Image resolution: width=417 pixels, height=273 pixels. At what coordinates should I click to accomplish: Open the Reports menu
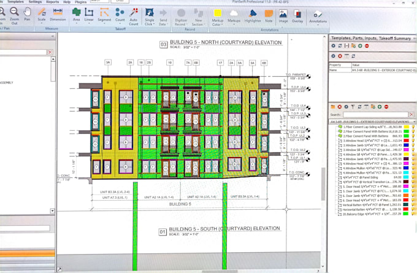click(x=52, y=2)
